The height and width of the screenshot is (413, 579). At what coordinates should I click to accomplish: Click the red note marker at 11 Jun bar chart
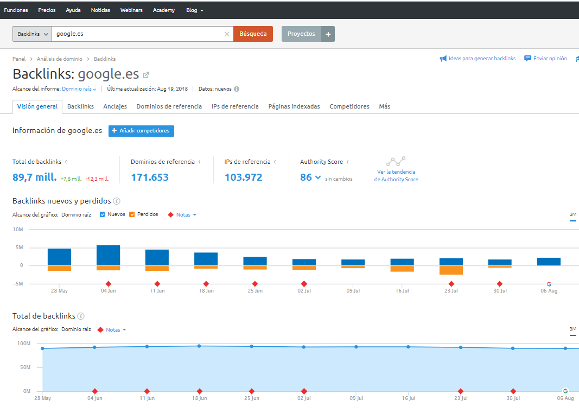[157, 284]
